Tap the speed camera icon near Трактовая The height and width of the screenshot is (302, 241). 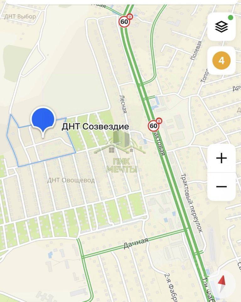coord(159,120)
